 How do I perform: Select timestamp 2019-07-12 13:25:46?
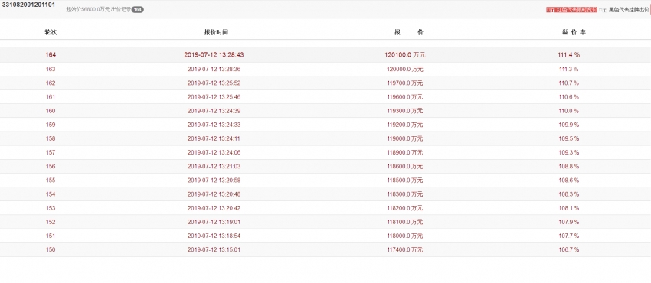point(214,97)
